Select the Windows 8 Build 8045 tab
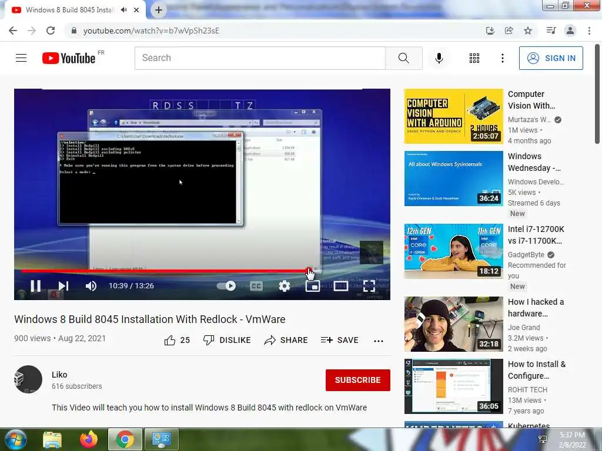The image size is (602, 451). 69,10
